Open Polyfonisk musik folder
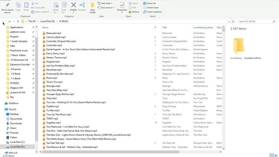279x157 pixels. point(19,51)
